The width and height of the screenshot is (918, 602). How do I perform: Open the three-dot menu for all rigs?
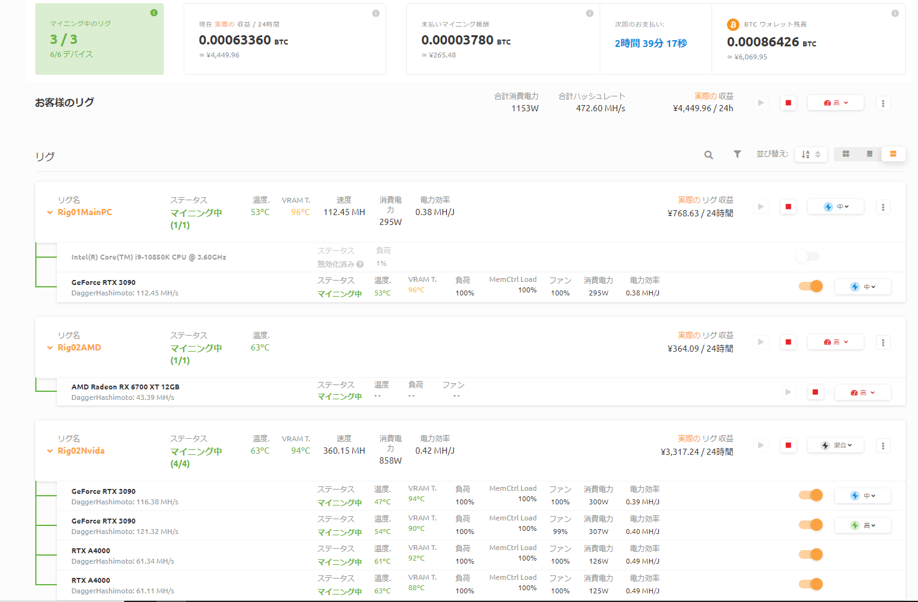click(883, 103)
